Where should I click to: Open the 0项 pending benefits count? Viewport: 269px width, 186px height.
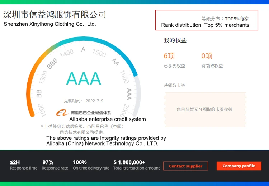pyautogui.click(x=207, y=56)
